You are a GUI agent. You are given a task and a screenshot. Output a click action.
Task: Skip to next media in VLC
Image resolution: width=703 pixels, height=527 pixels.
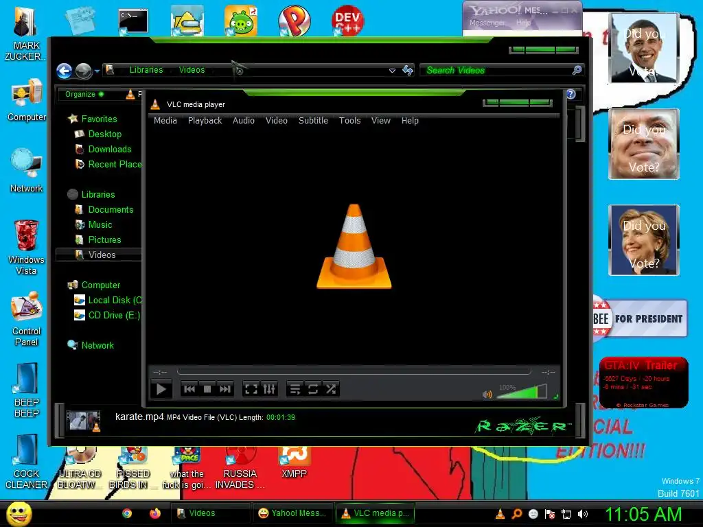[x=225, y=389]
